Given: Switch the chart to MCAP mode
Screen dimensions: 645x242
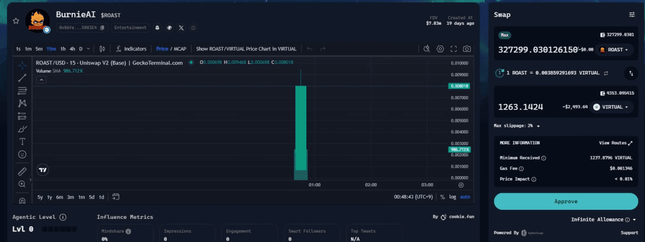Looking at the screenshot, I should pyautogui.click(x=180, y=49).
